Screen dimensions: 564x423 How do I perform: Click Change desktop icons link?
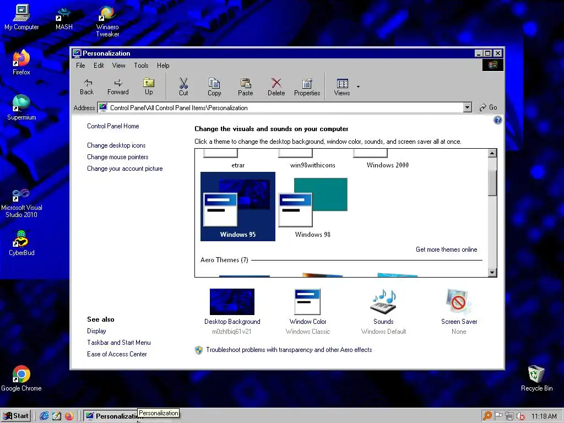click(116, 145)
